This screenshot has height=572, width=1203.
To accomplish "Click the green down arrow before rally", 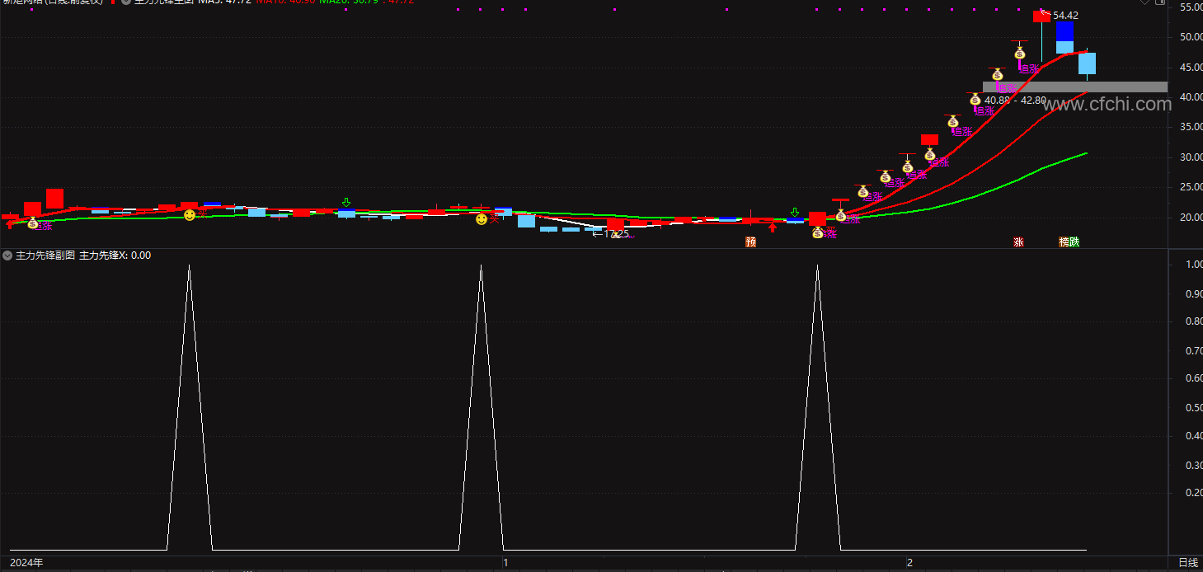I will [x=794, y=213].
